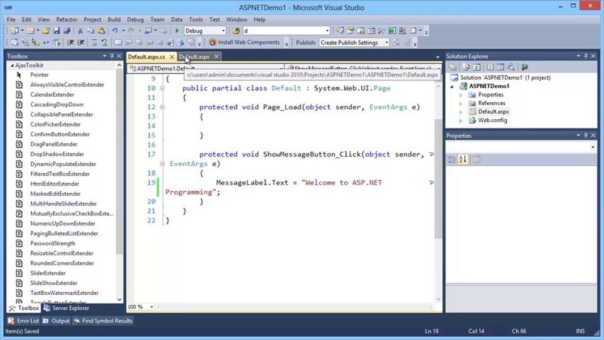Click the code editor vertical scrollbar
The height and width of the screenshot is (340, 604).
[438, 179]
